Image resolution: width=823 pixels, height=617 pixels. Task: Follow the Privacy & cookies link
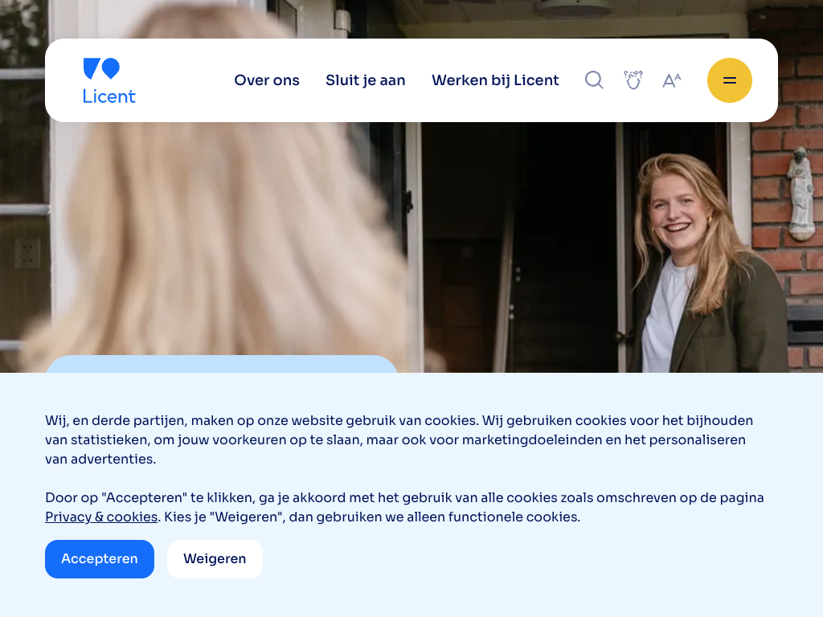pos(101,517)
